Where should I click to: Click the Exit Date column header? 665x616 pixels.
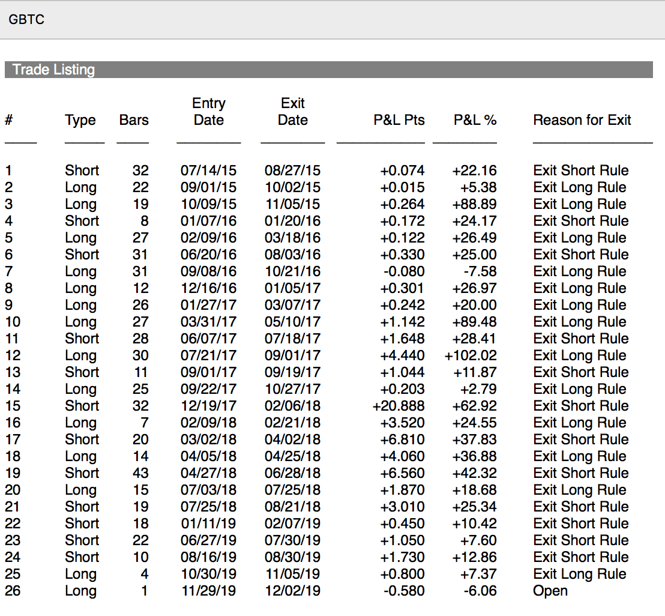coord(292,112)
